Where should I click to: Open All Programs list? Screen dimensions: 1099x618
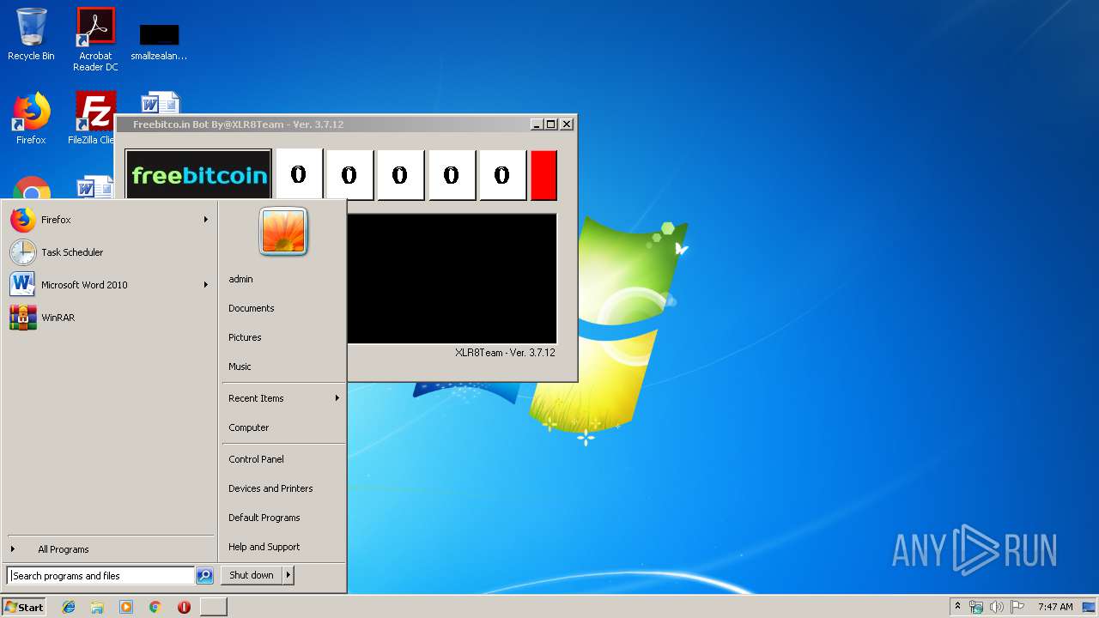pyautogui.click(x=110, y=549)
